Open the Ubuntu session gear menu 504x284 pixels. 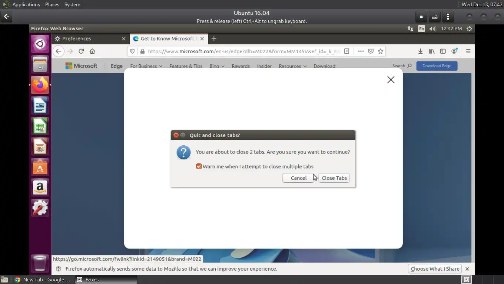[469, 28]
